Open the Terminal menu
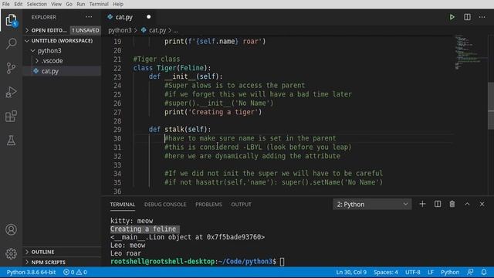Viewport: 494px width, 278px height. pos(99,4)
